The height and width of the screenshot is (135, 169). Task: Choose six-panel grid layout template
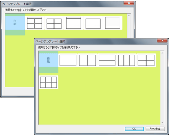[48, 82]
